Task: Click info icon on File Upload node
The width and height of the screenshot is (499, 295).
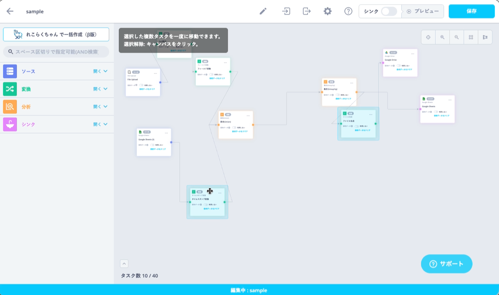Action: 136,85
